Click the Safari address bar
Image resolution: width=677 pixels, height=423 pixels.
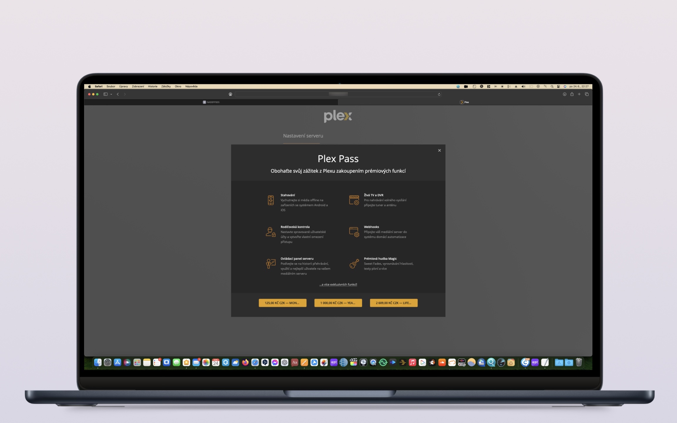coord(338,94)
